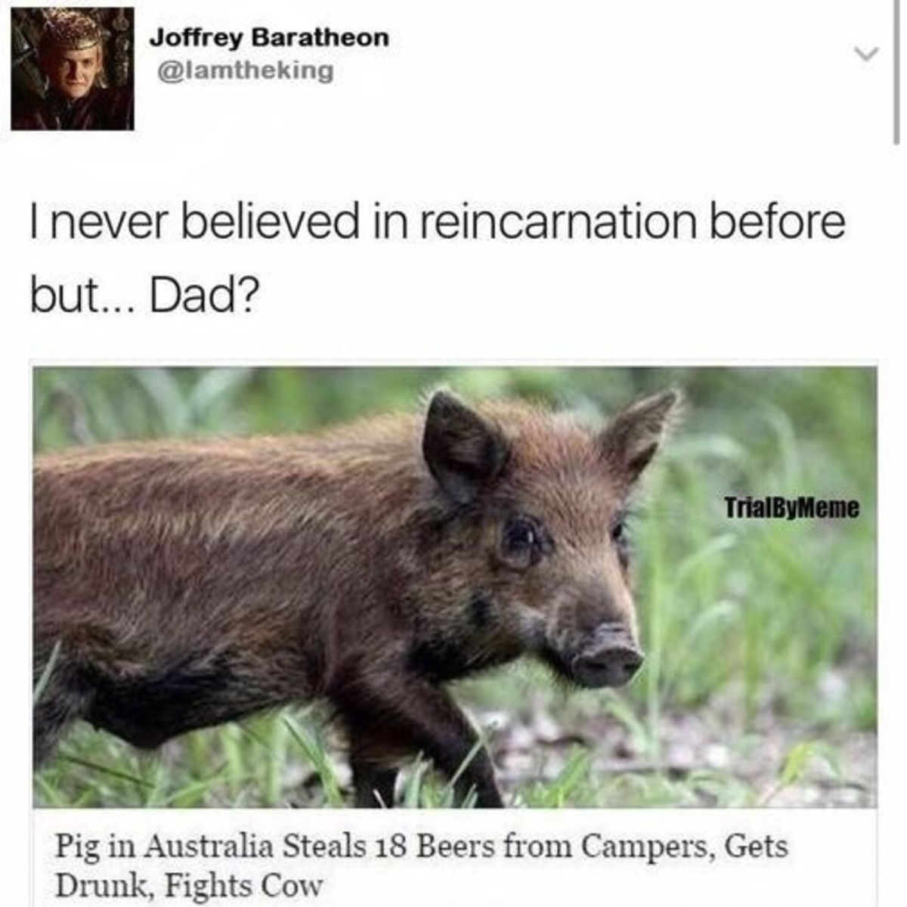Open Joffrey Baratheon's profile avatar
Viewport: 907px width, 907px height.
pos(73,69)
